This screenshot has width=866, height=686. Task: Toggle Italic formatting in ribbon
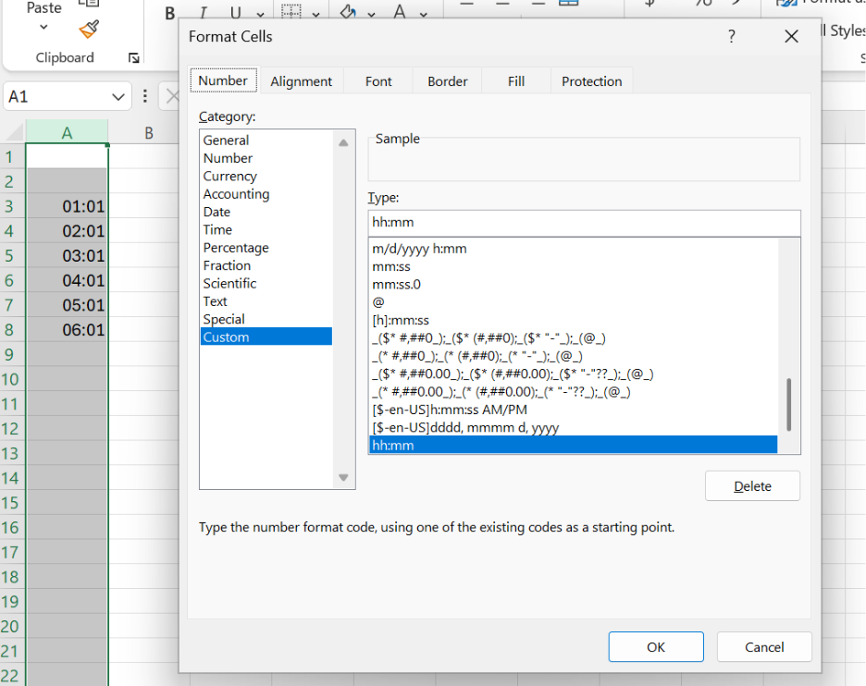tap(203, 13)
